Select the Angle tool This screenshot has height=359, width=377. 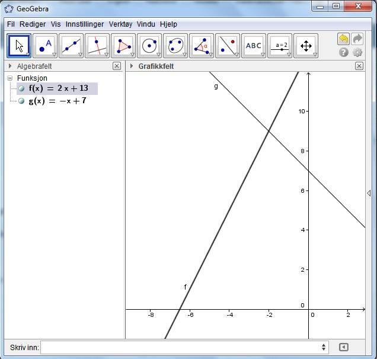click(202, 46)
